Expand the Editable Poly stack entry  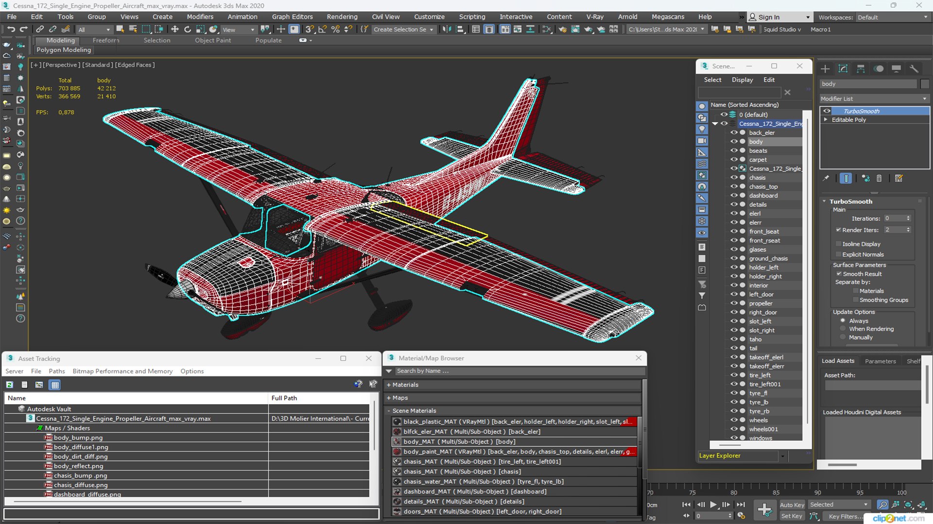click(825, 120)
